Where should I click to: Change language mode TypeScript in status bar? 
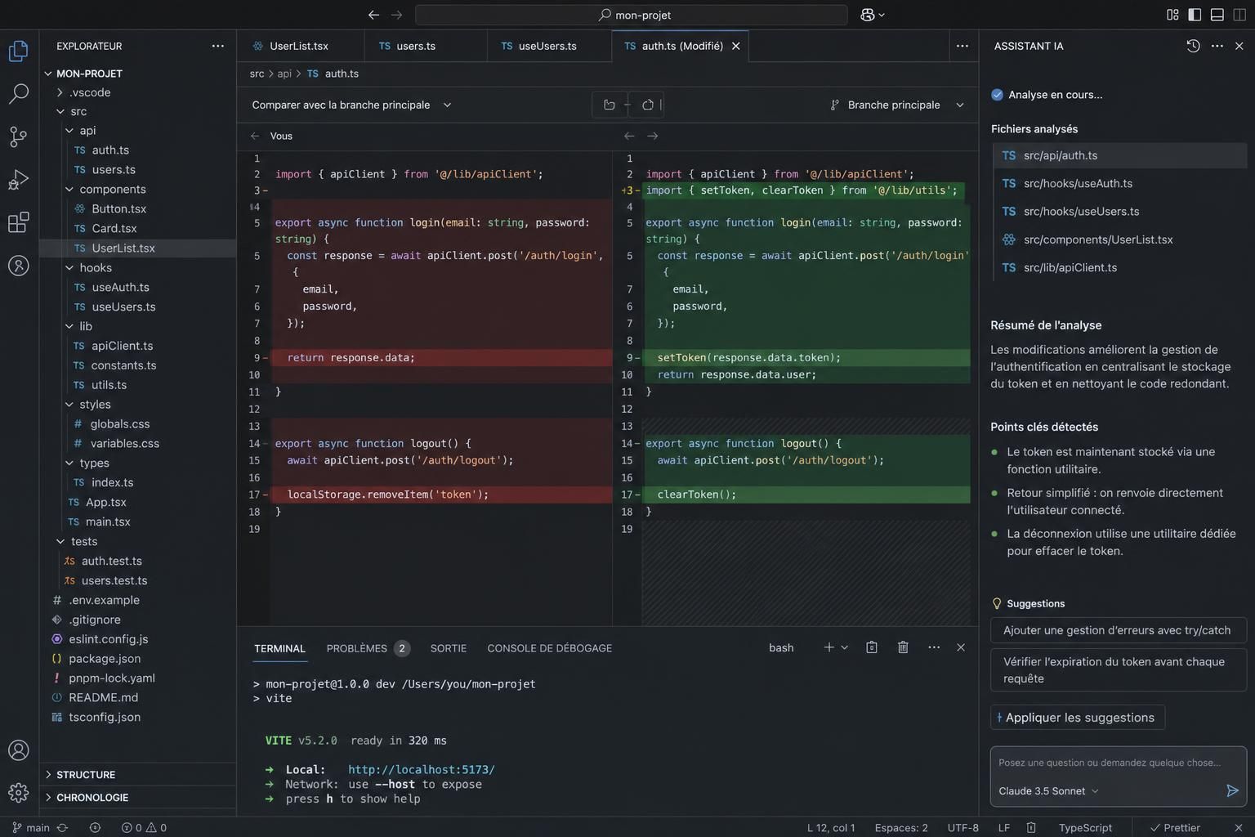point(1085,828)
